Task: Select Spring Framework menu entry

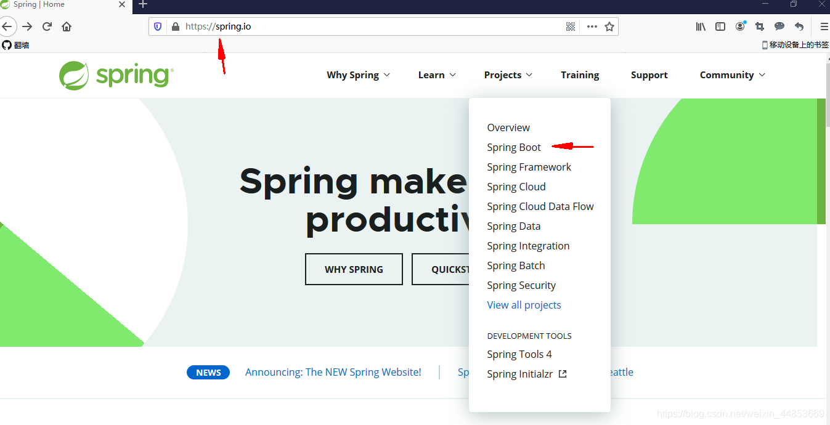Action: (529, 167)
